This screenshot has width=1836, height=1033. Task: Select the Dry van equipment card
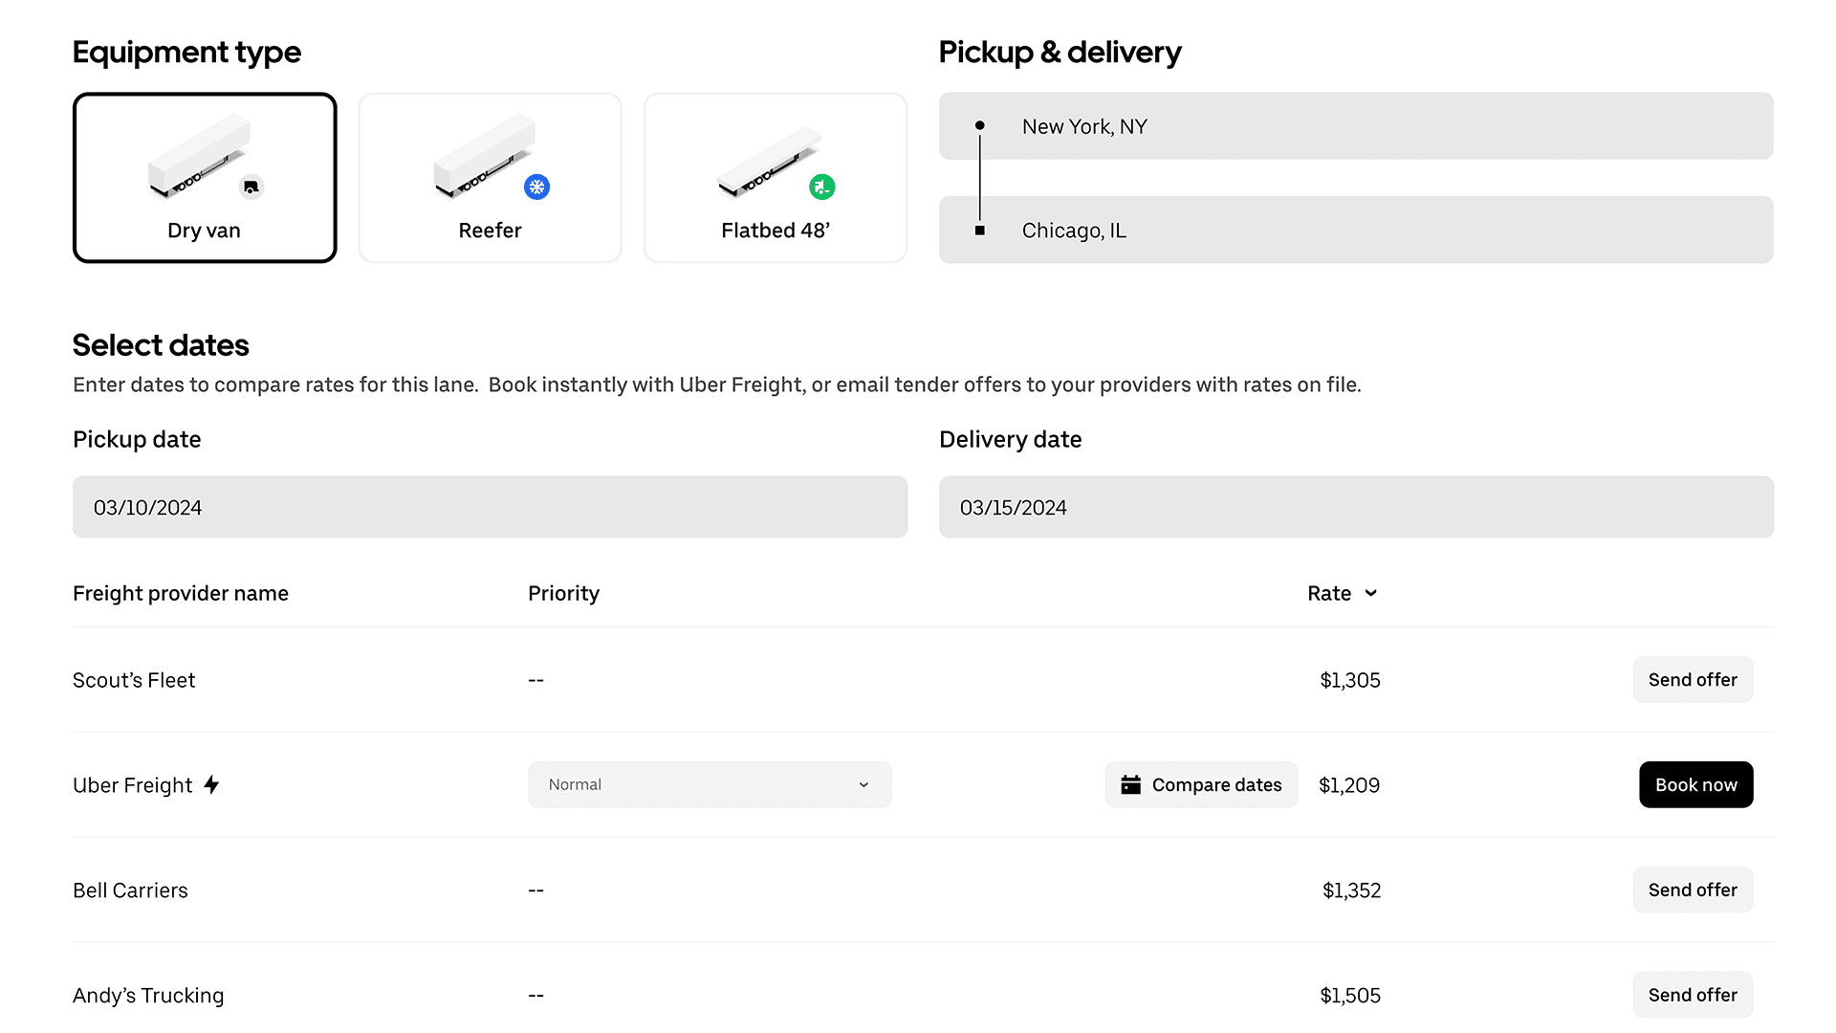coord(204,178)
